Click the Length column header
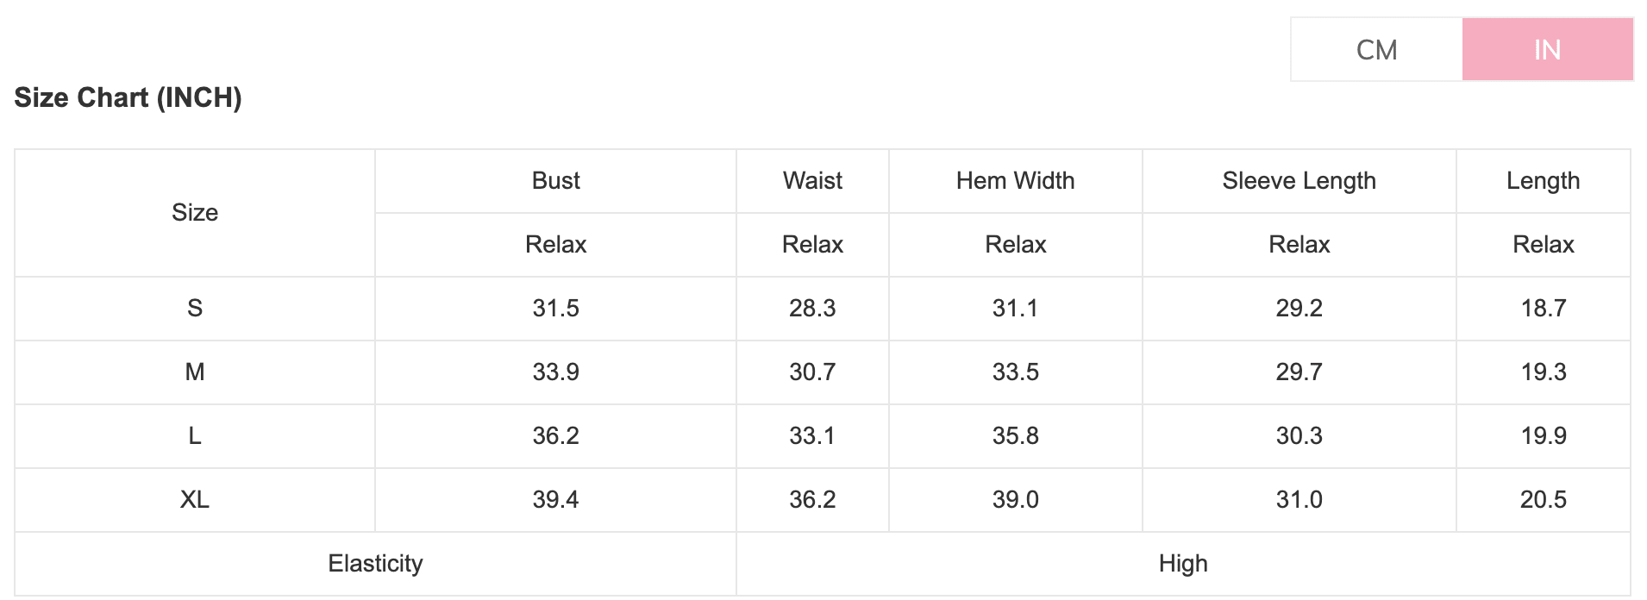 point(1543,181)
